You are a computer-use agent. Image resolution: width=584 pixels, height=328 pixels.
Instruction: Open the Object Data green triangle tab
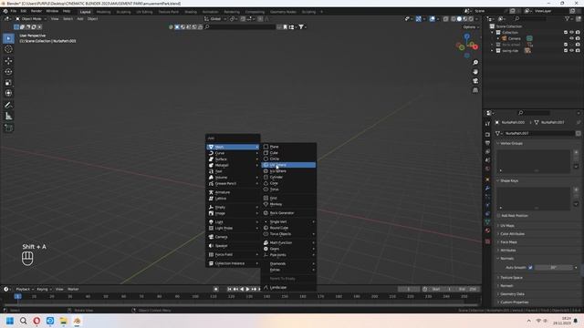(x=487, y=222)
